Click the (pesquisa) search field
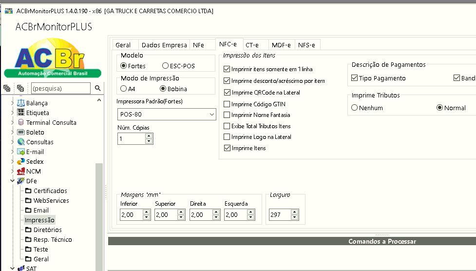 [x=61, y=88]
